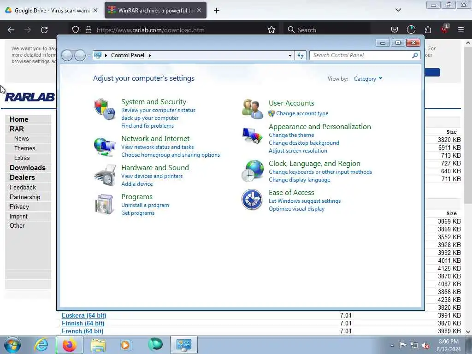Viewport: 472px width, 354px height.
Task: Click the muted volume tray icon
Action: tap(425, 345)
